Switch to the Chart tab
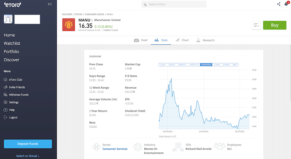The width and height of the screenshot is (291, 159). (182, 40)
